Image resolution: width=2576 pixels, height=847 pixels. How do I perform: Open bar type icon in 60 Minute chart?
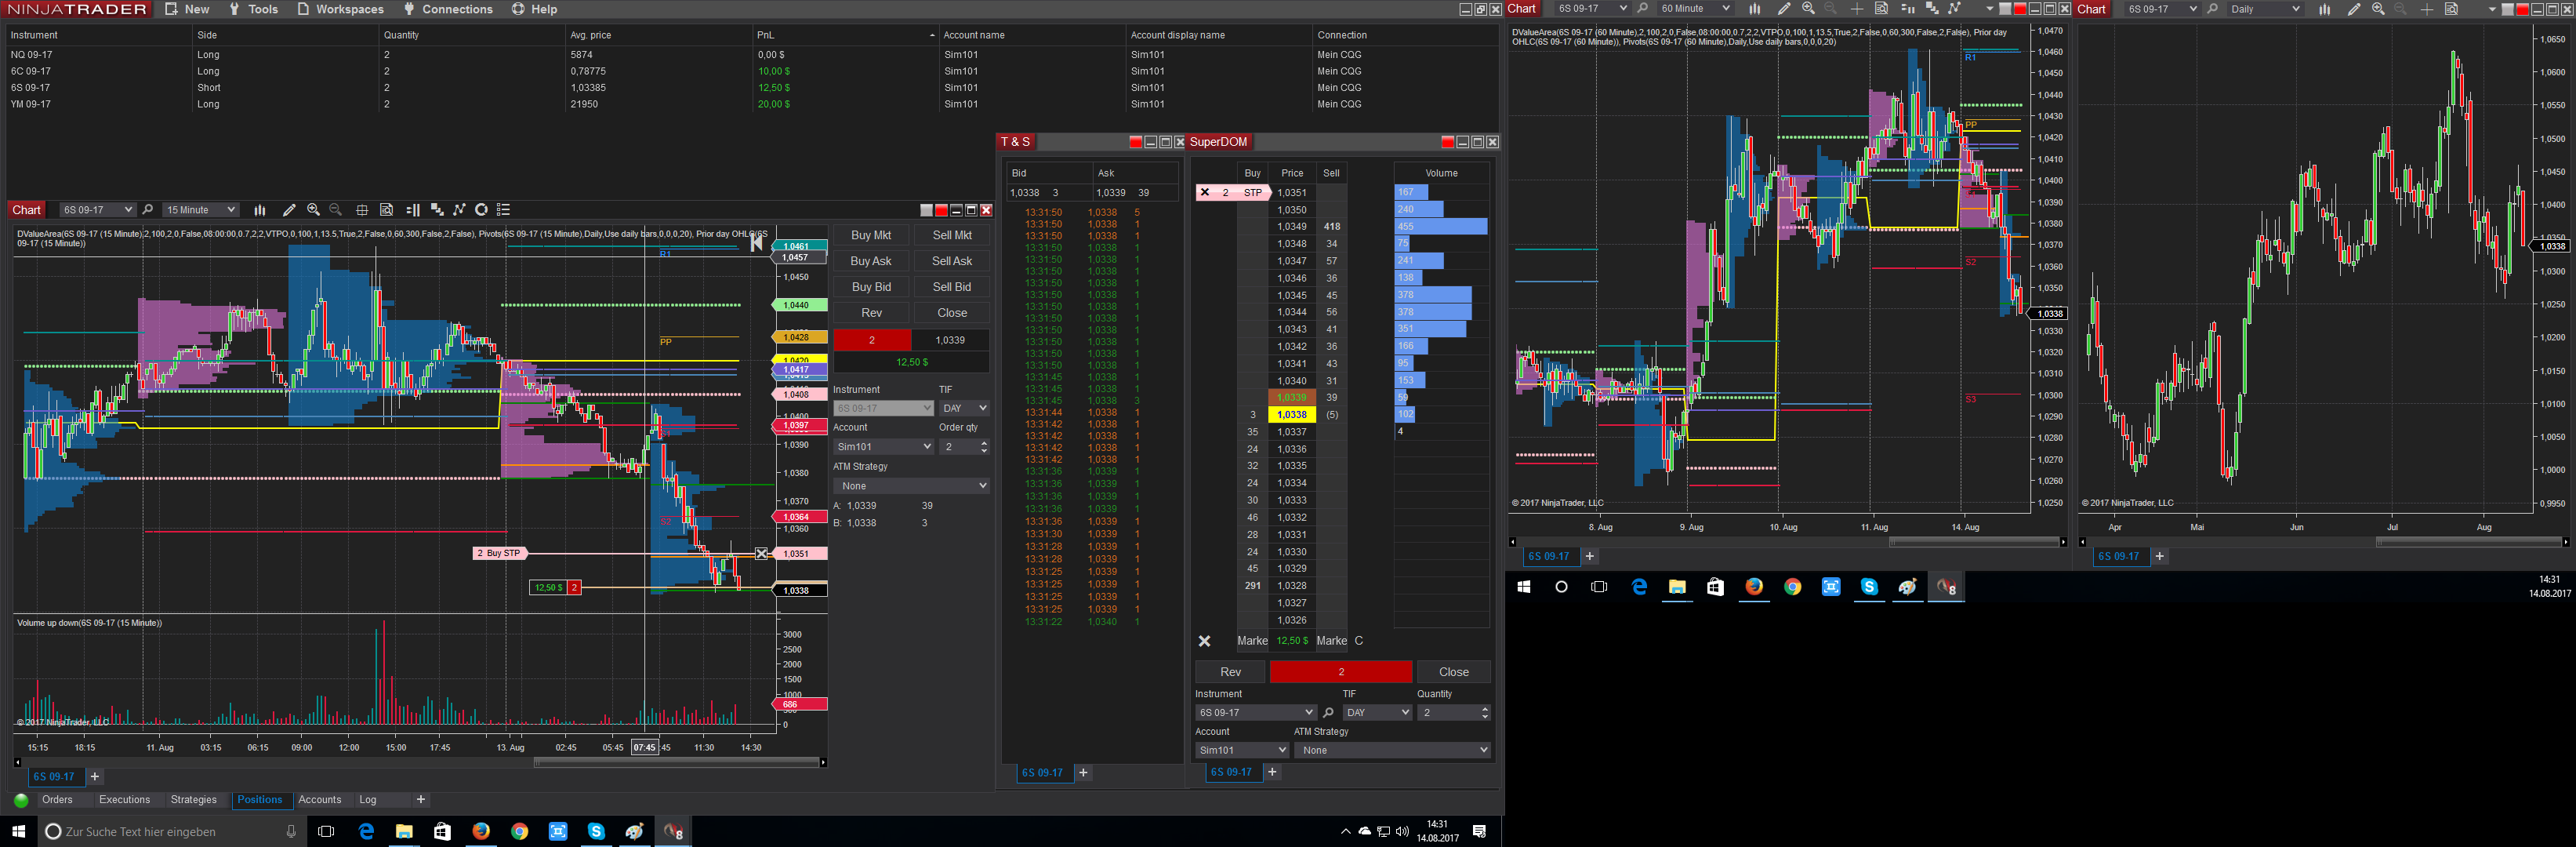tap(1754, 9)
